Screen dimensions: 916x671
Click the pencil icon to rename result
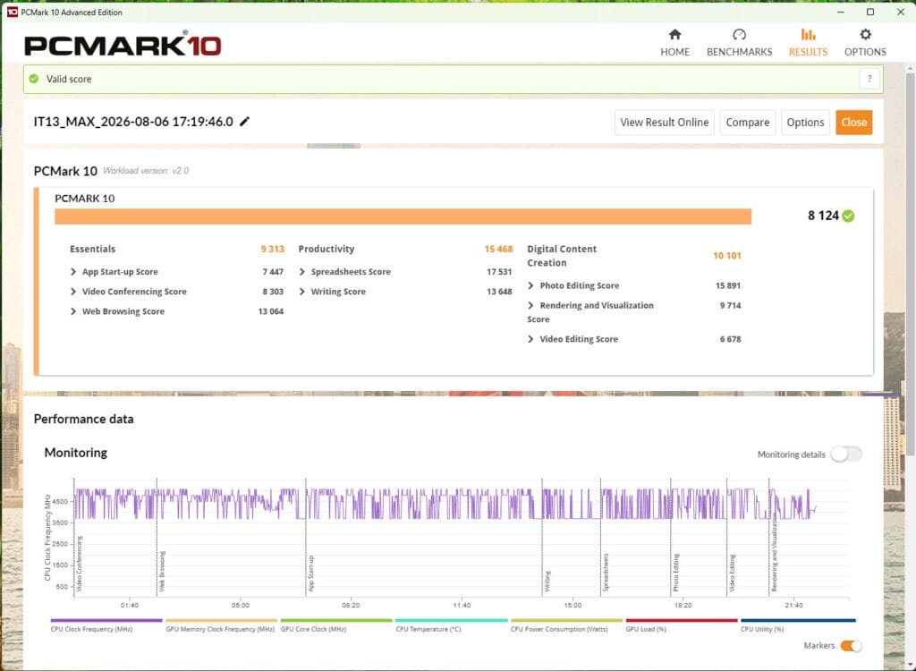[245, 122]
